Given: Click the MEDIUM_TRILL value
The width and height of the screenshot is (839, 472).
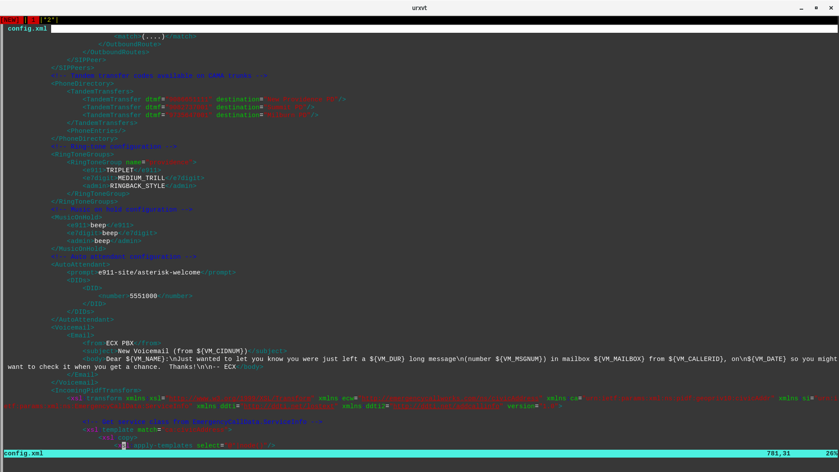Looking at the screenshot, I should (x=142, y=178).
